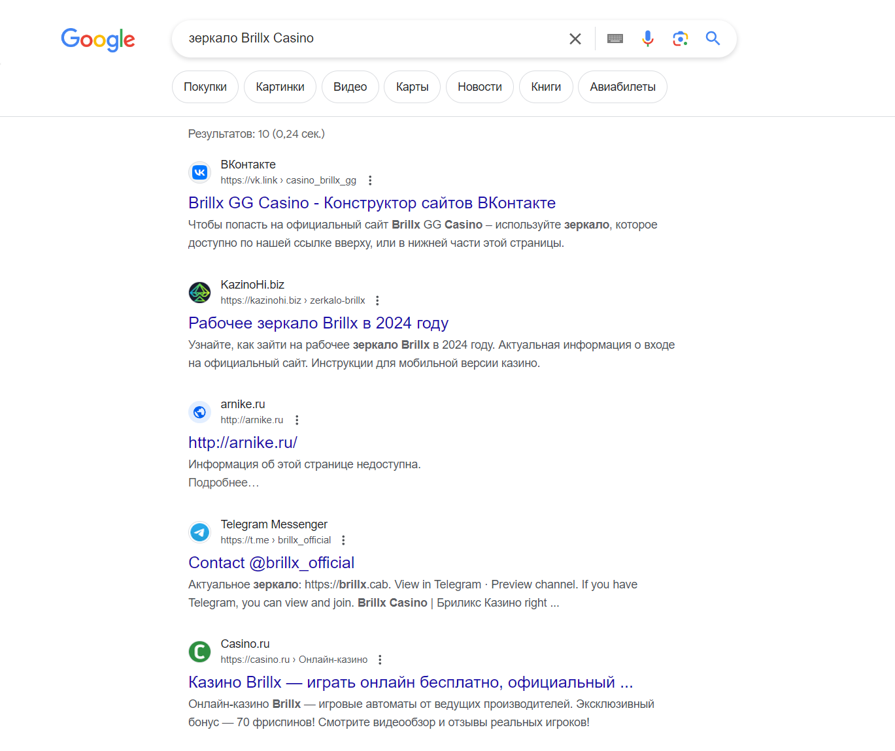Click the blue magnifier search icon
The image size is (895, 751).
(x=713, y=39)
